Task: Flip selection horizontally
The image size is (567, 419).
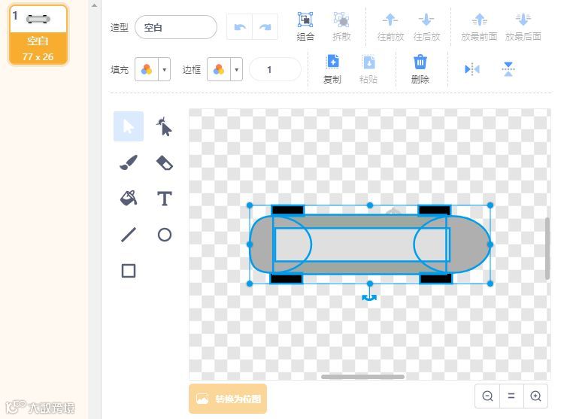Action: [472, 68]
